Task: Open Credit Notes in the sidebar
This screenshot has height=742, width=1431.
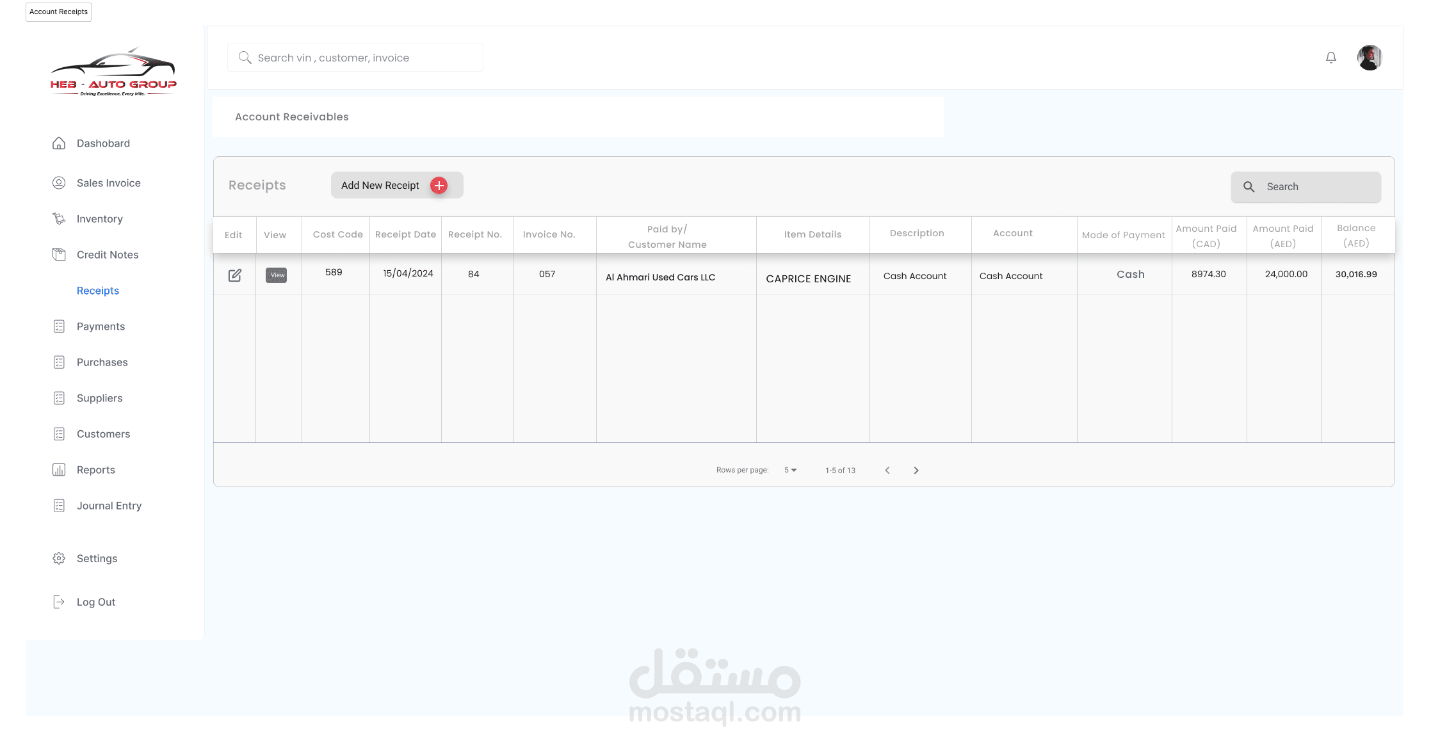Action: 108,255
